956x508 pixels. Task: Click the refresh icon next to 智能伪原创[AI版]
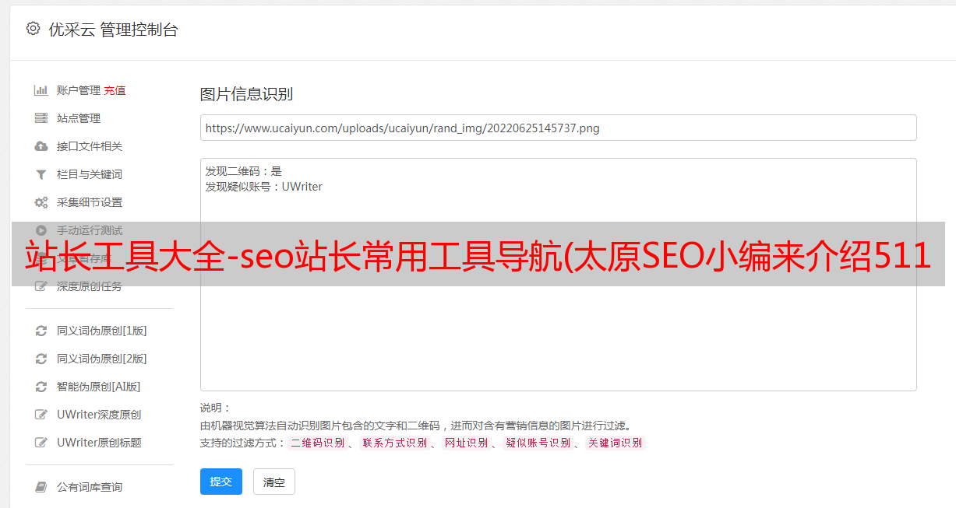coord(41,387)
